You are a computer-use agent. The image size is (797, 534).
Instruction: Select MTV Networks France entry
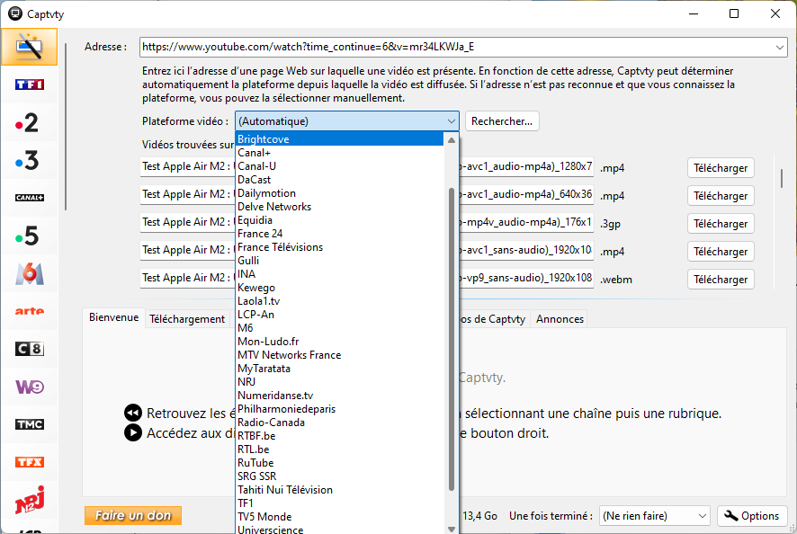pyautogui.click(x=339, y=354)
